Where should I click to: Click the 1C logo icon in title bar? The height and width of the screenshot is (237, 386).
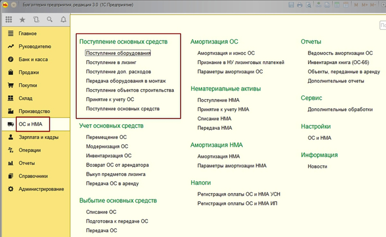(x=5, y=5)
